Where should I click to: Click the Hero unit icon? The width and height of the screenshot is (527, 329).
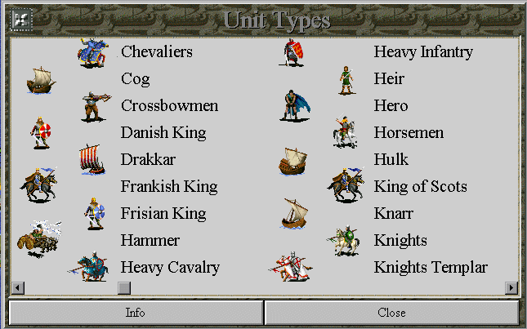pos(295,105)
